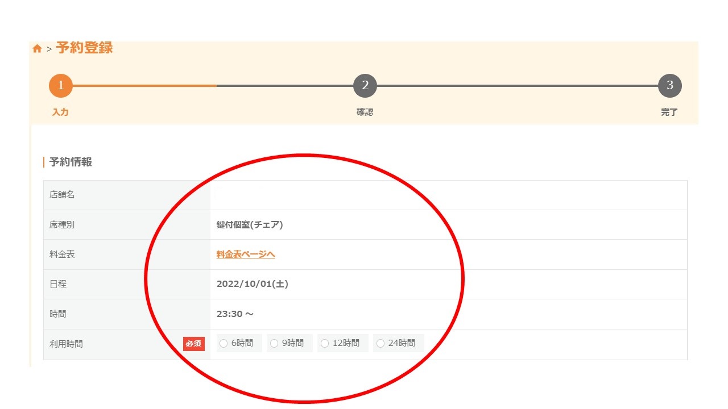Click step 1 入力 circle
This screenshot has height=409, width=728.
coord(61,86)
